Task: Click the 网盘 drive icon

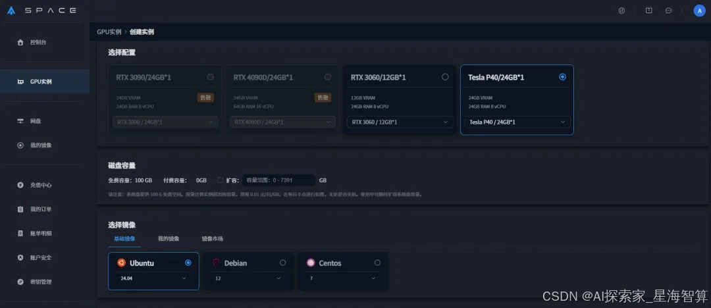Action: click(20, 121)
